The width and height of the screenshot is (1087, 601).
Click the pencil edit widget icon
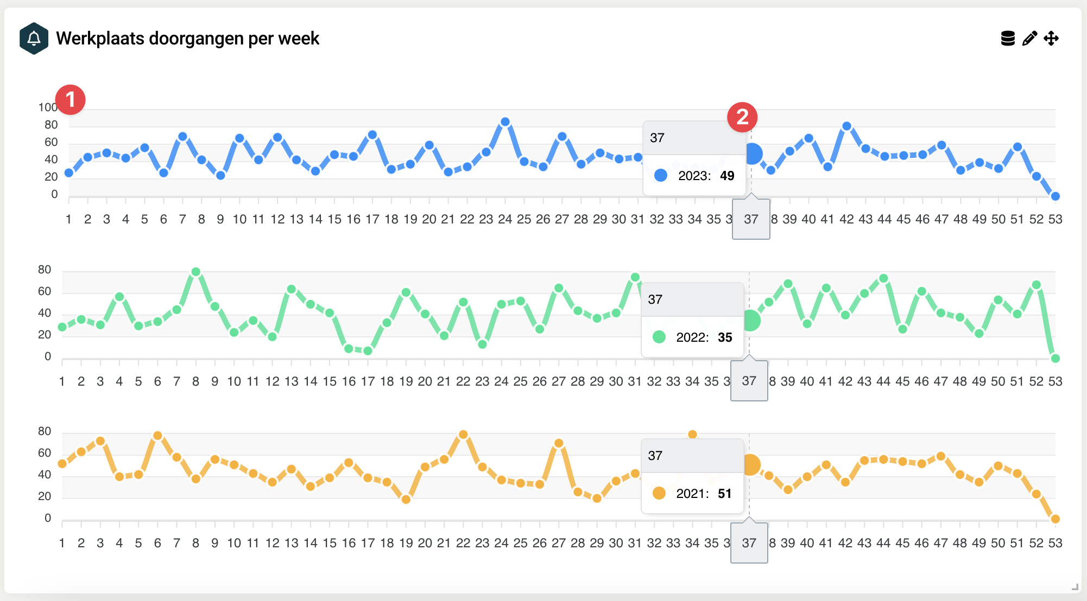1029,39
